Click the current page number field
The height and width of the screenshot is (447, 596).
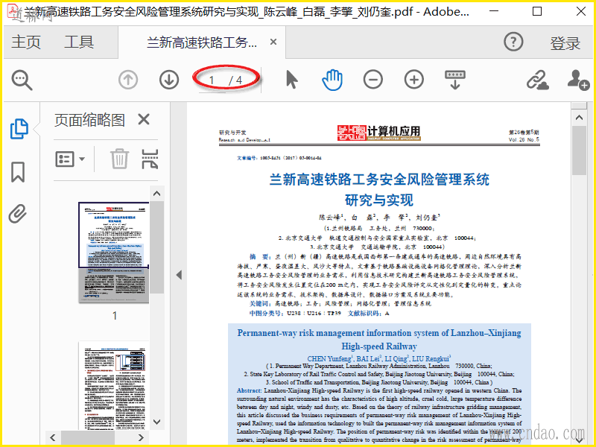(x=212, y=80)
